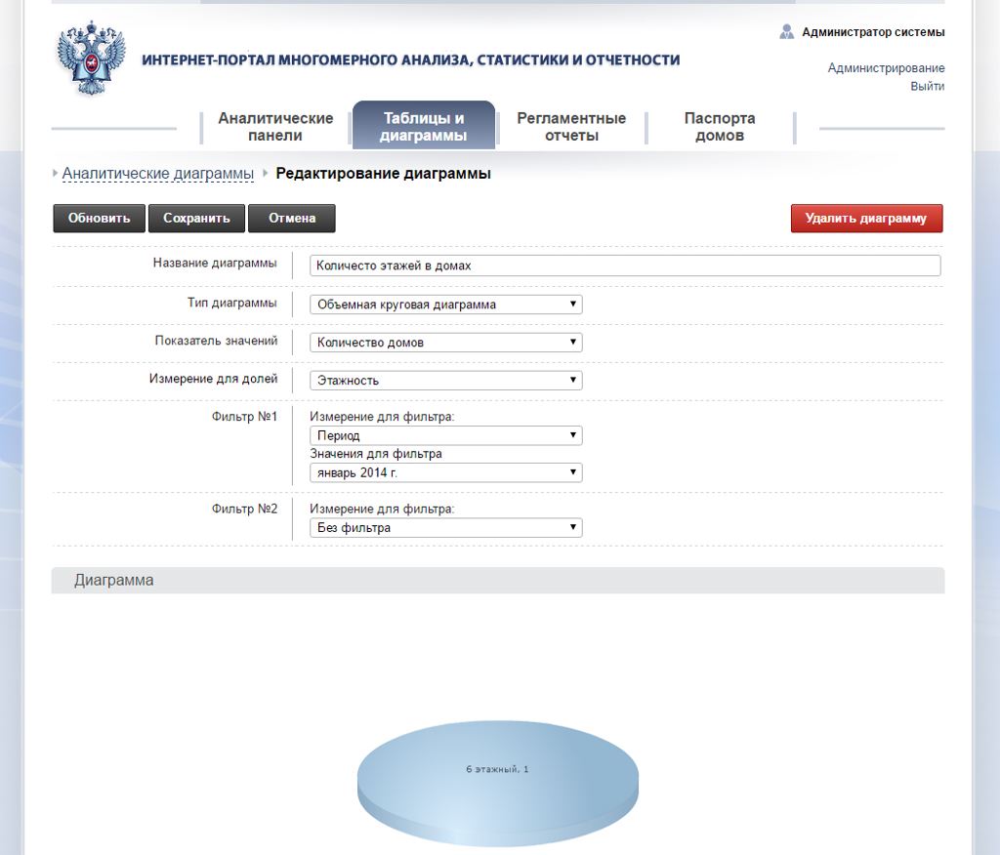Focus the Название диаграммы text field

coord(625,265)
